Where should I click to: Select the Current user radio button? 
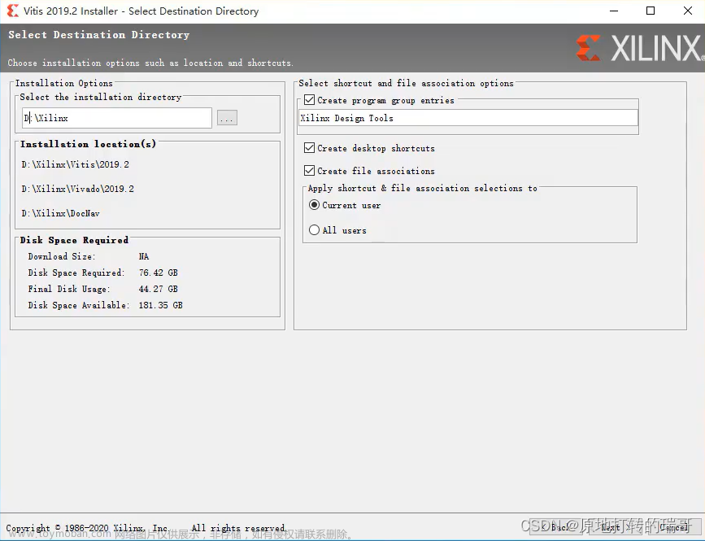pos(315,205)
